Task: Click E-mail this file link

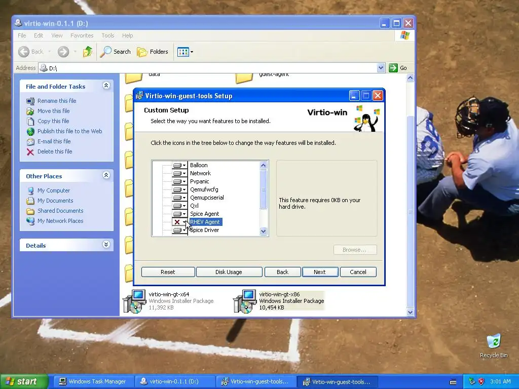Action: point(54,141)
